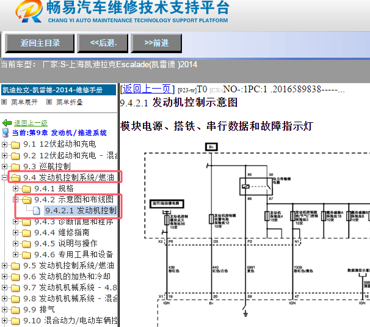Viewport: 370px width, 327px height.
Task: Click the folder icon of 9.4.1 规格
Action: [26, 188]
